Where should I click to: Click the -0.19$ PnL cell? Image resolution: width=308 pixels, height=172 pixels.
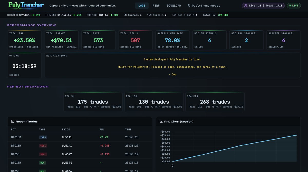[105, 154]
